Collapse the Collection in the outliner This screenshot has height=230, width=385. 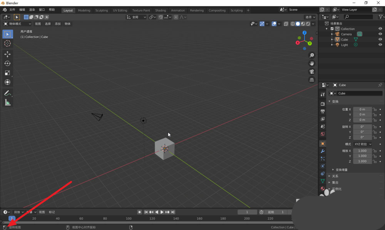click(326, 29)
